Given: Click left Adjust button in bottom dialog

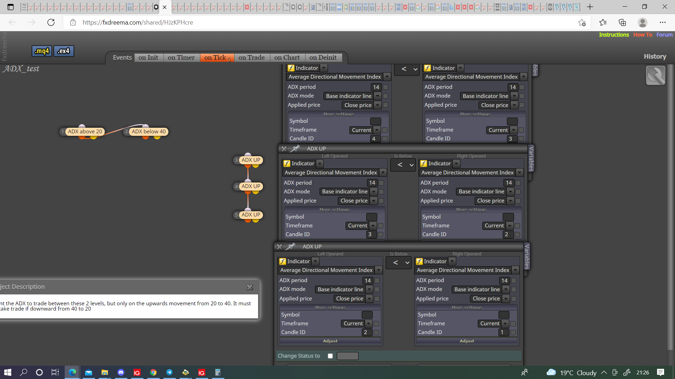Looking at the screenshot, I should coord(330,341).
